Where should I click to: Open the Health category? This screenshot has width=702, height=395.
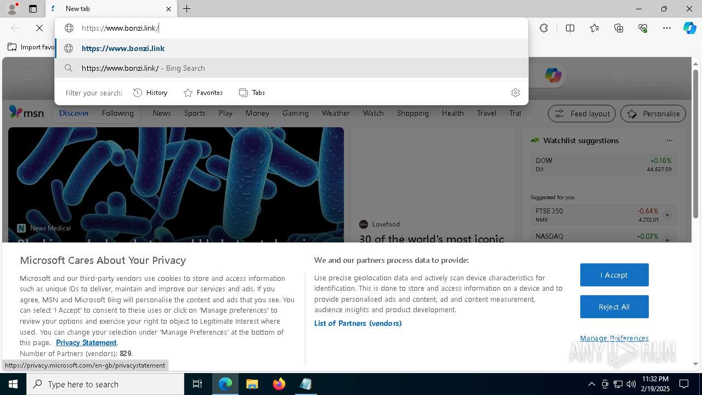453,113
